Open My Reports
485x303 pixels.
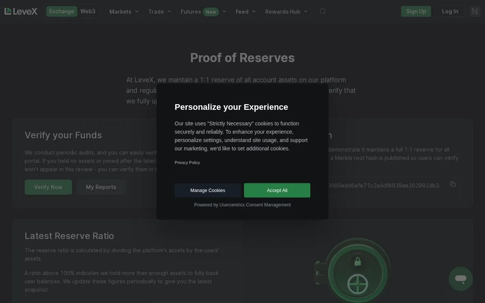click(101, 187)
